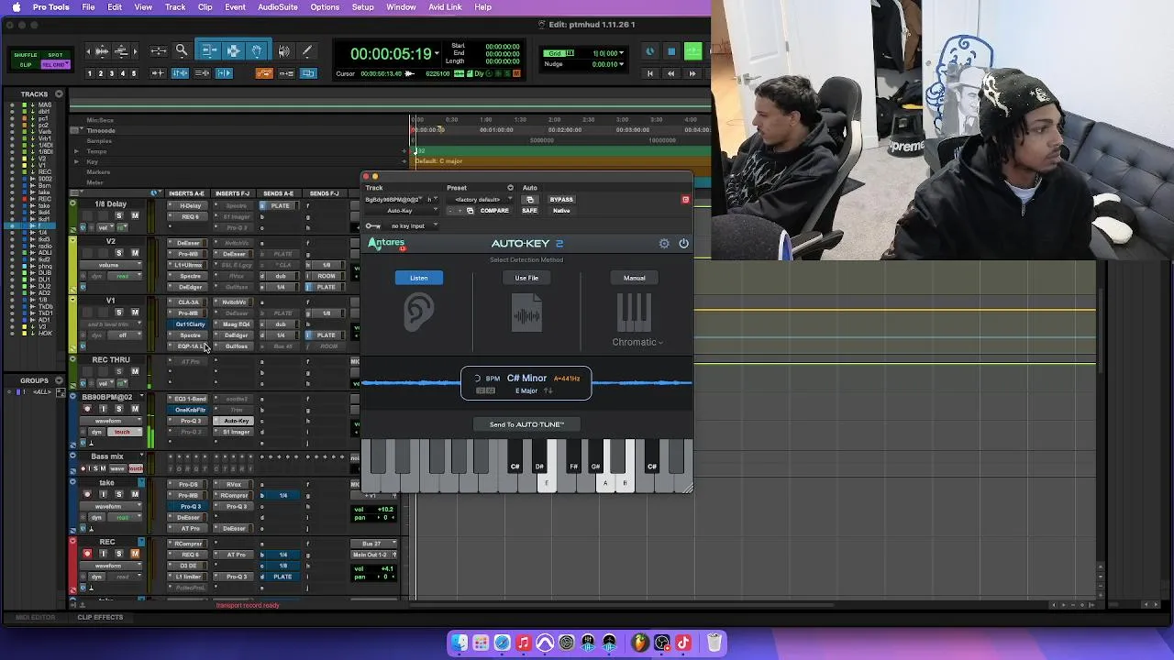This screenshot has width=1174, height=660.
Task: Open the Track menu
Action: click(174, 7)
